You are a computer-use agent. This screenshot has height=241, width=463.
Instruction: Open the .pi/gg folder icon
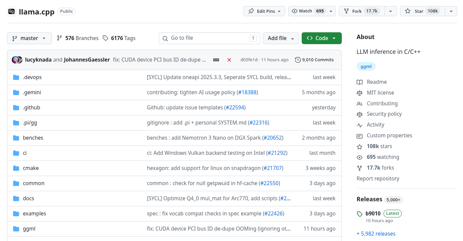tap(16, 123)
